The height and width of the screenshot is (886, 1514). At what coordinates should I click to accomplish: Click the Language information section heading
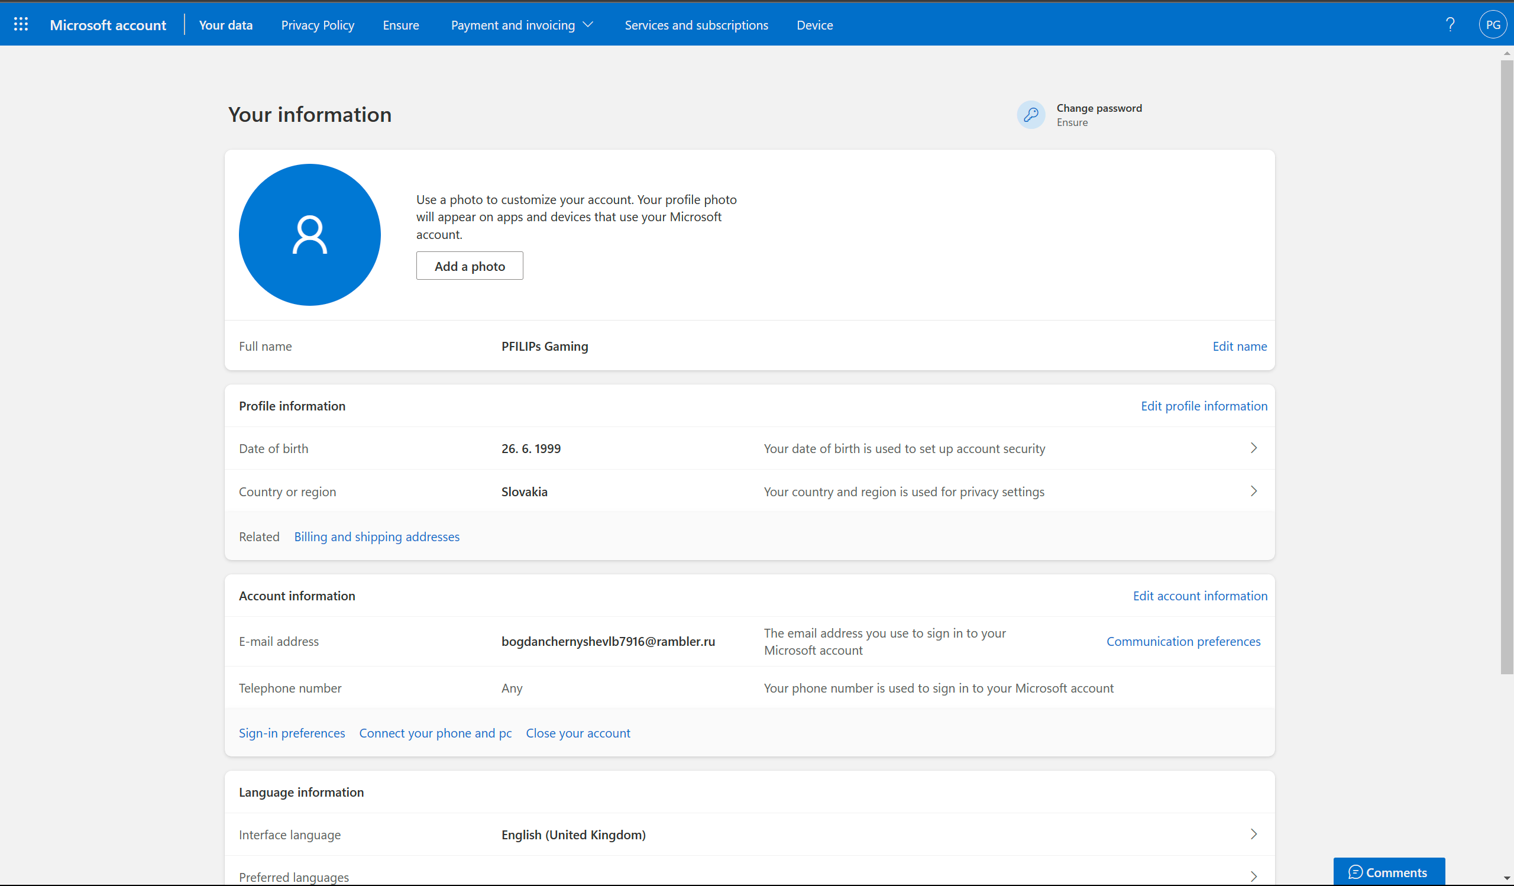click(302, 793)
